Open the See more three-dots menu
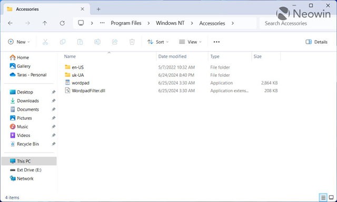337x202 pixels. pos(216,42)
